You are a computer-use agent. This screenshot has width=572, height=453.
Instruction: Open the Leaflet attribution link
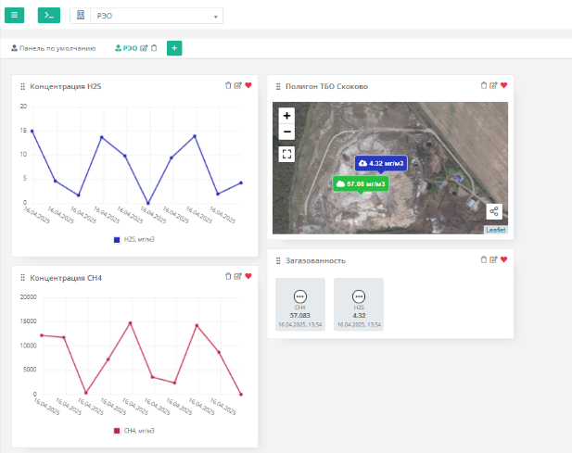(x=496, y=229)
